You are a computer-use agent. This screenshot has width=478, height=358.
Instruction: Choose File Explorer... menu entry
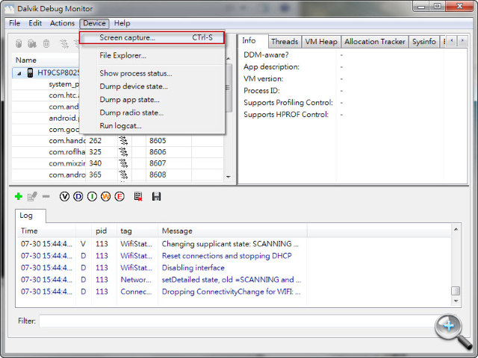tap(122, 55)
